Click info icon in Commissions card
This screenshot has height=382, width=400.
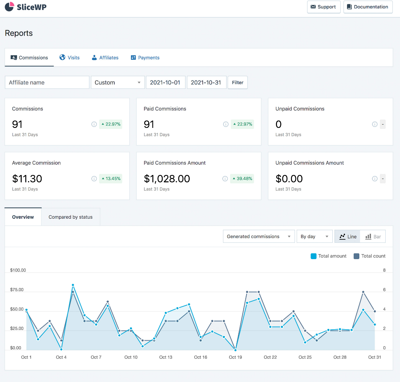point(94,124)
